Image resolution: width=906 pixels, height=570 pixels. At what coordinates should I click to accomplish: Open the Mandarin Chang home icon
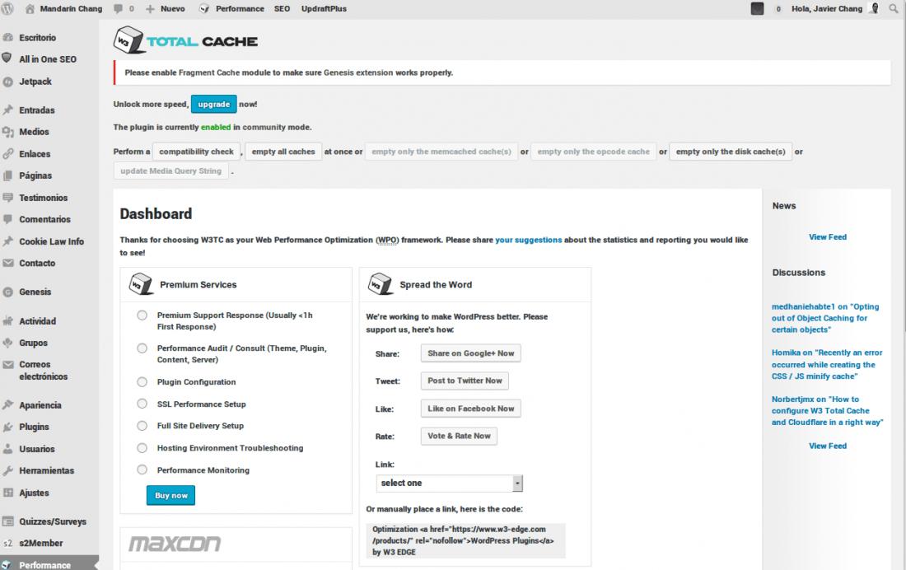tap(30, 9)
